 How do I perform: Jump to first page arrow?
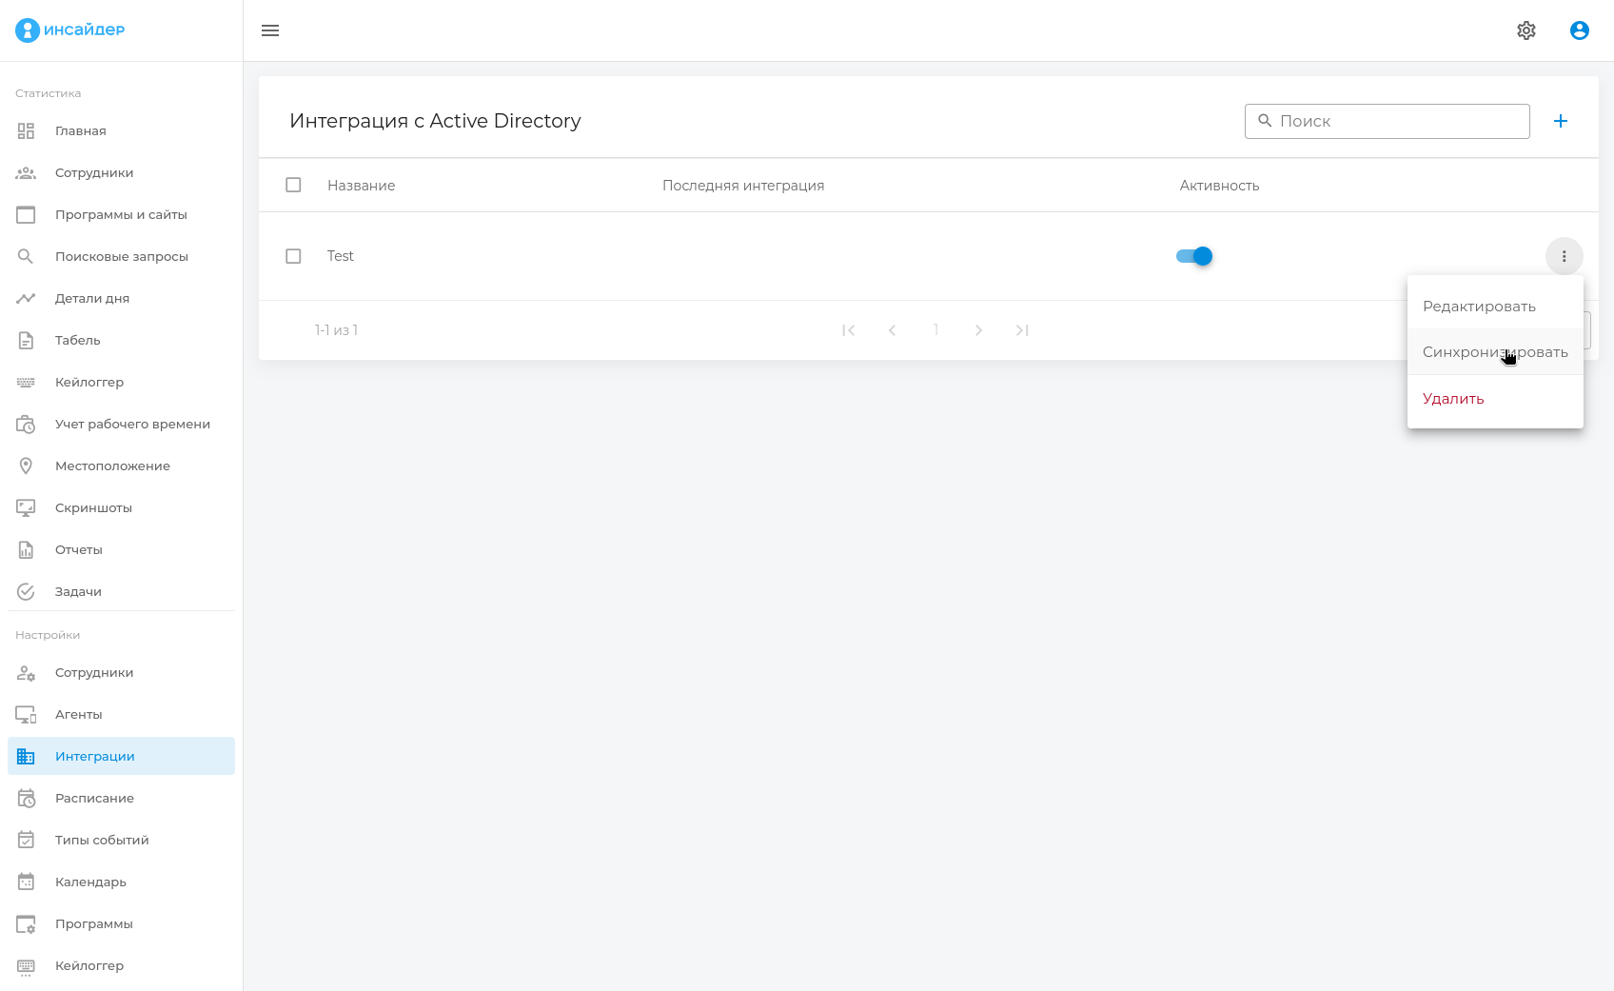pos(848,330)
